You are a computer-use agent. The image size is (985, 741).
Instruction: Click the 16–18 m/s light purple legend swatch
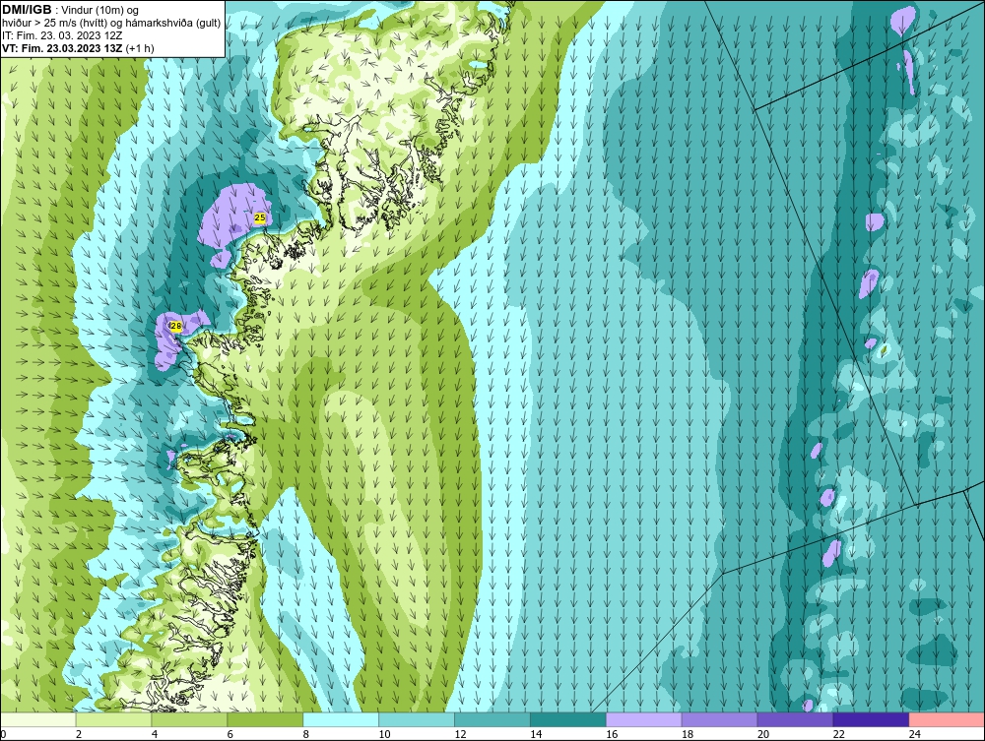pyautogui.click(x=644, y=719)
